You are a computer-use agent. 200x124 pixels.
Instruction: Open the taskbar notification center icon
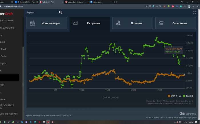[196, 122]
